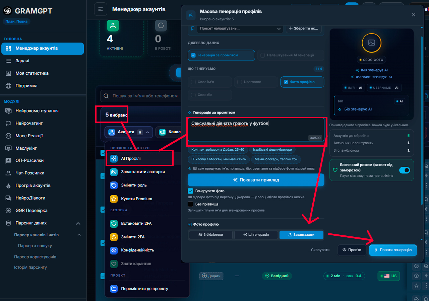The height and width of the screenshot is (301, 429).
Task: Check the Своє ім'я checkbox
Action: (193, 82)
